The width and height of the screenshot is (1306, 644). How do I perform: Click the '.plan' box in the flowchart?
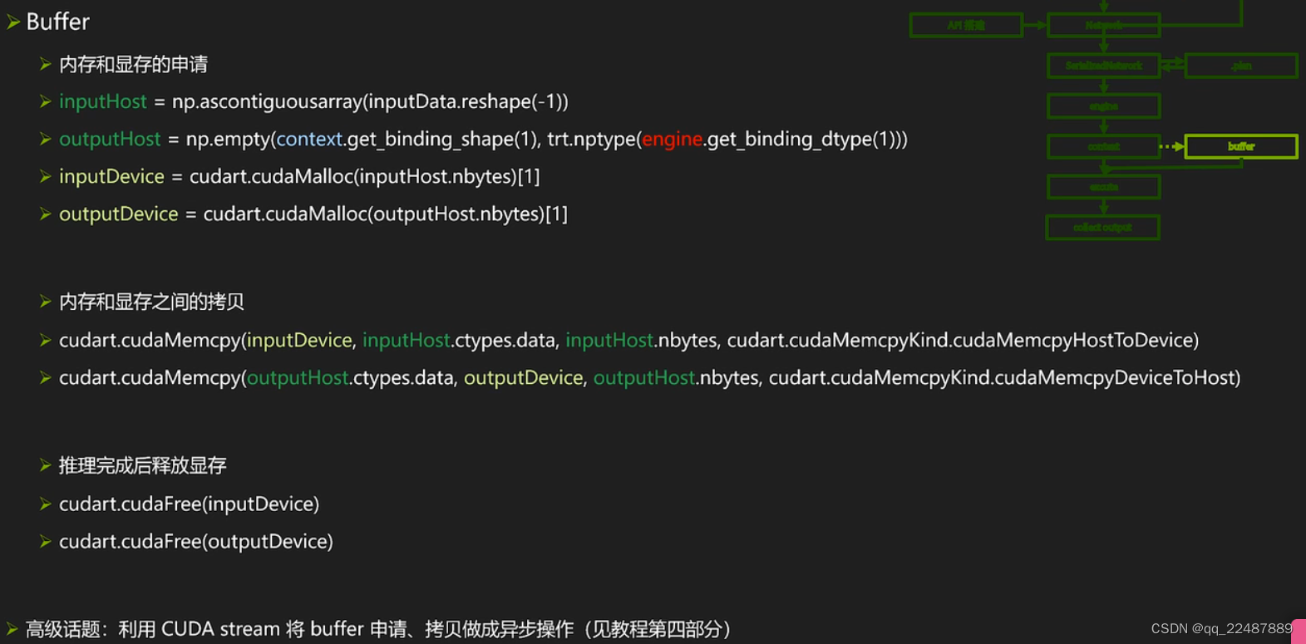click(x=1241, y=66)
